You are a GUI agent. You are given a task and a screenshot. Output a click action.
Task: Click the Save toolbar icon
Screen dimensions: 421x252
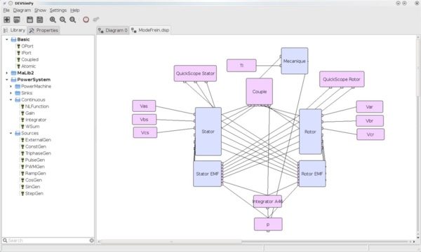click(29, 20)
